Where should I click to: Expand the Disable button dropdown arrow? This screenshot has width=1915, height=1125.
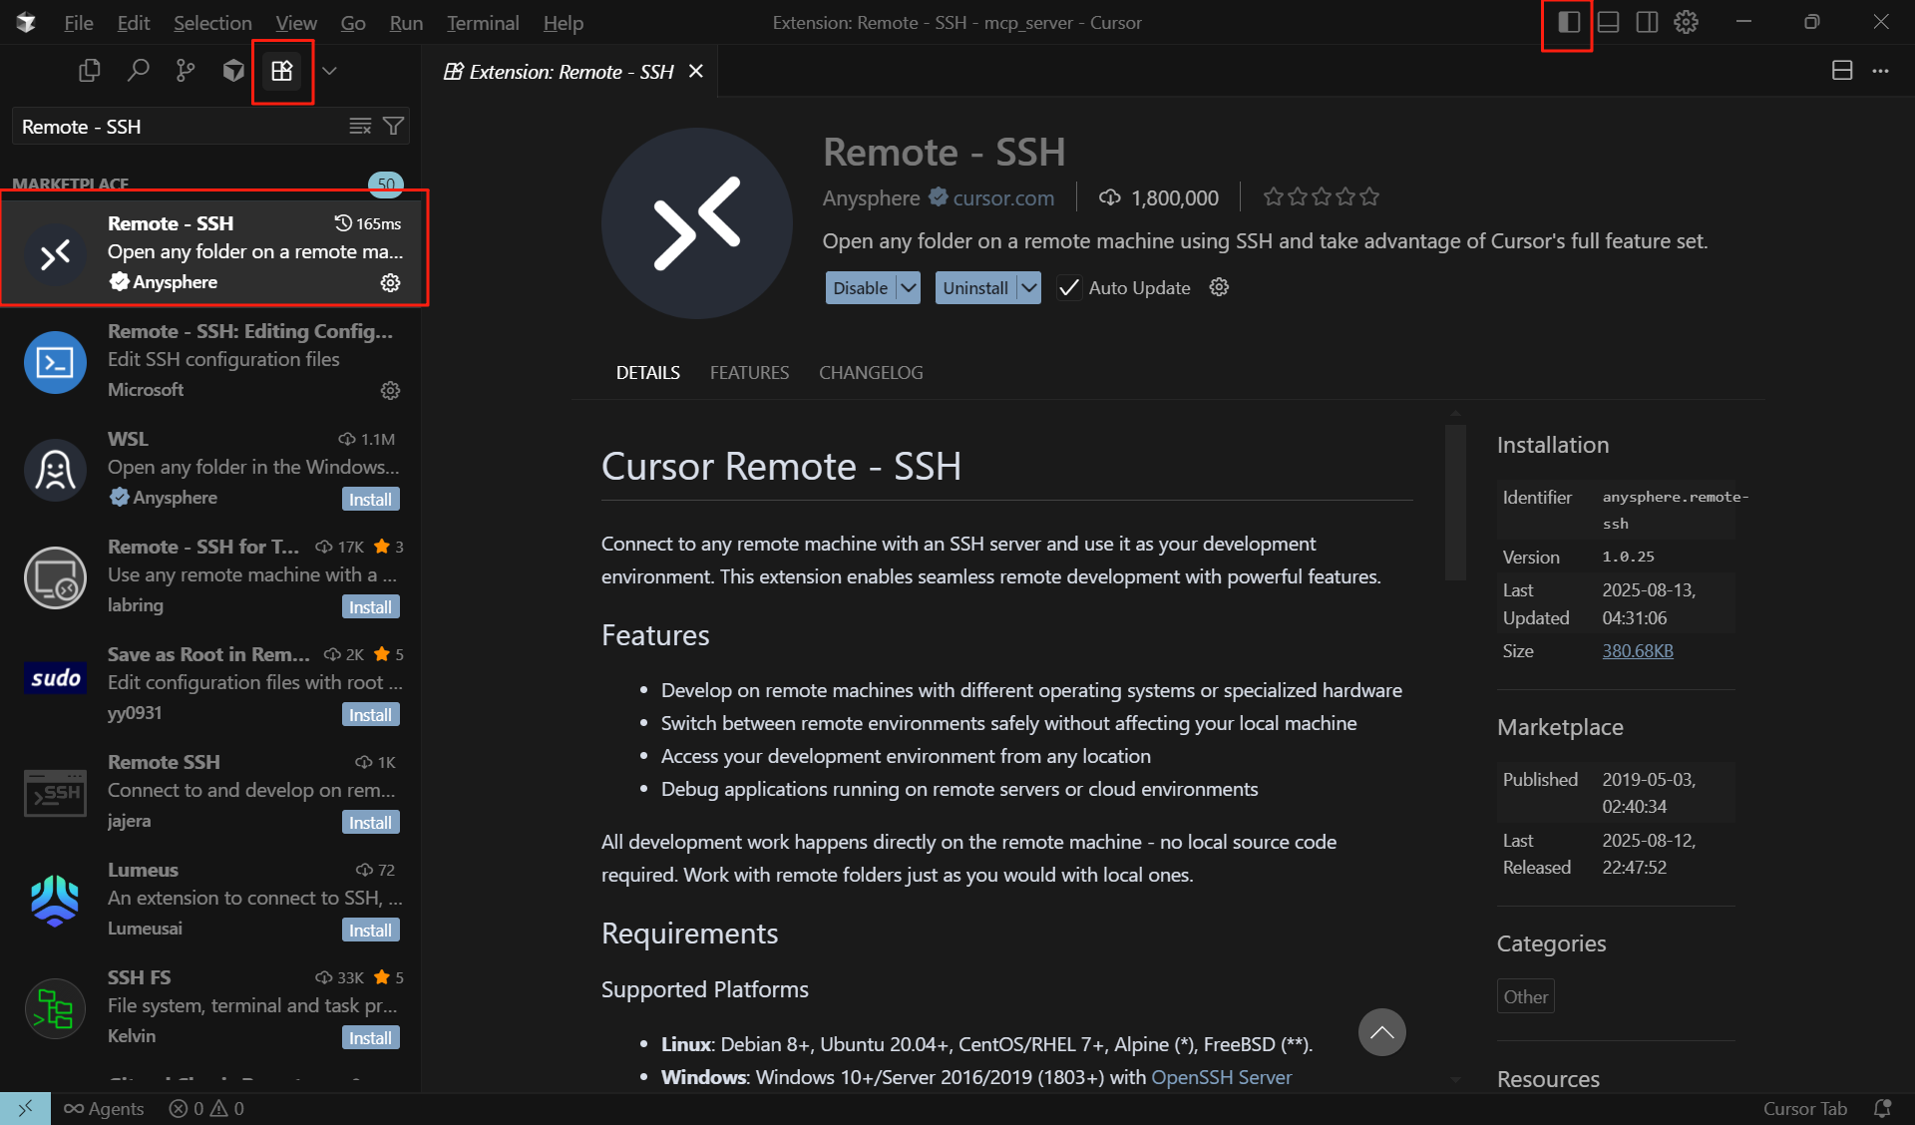908,287
